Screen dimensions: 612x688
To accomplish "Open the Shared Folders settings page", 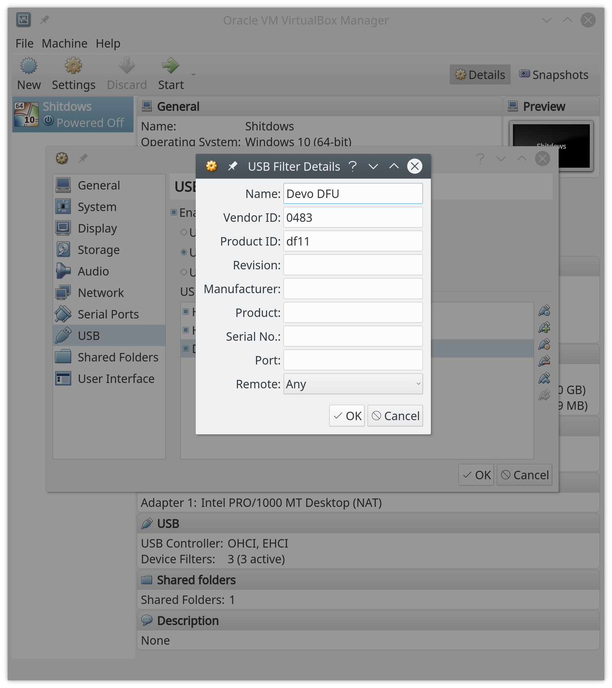I will click(x=109, y=357).
